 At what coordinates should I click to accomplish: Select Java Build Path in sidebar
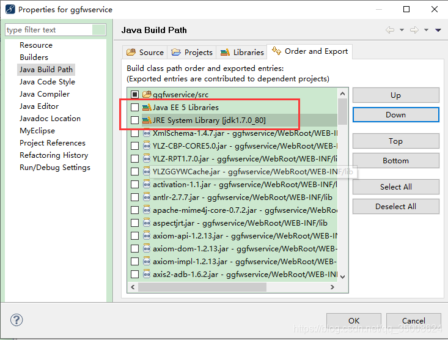click(46, 70)
